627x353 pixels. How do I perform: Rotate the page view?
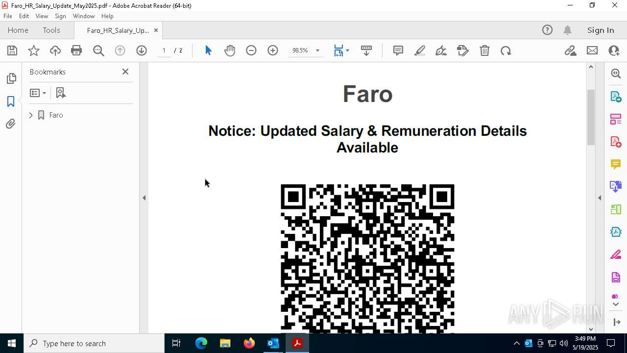[x=506, y=50]
